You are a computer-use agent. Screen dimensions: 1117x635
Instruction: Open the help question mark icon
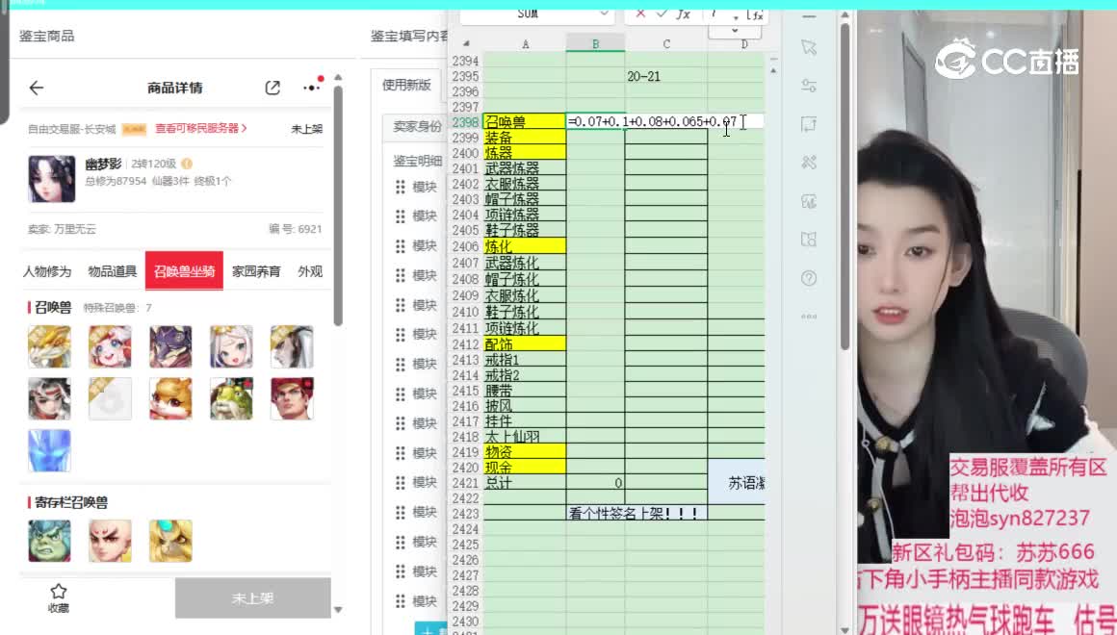[x=809, y=278]
